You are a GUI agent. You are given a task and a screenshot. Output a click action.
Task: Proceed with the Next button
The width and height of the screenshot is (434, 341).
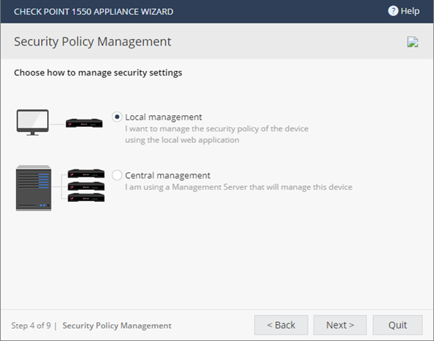(x=340, y=325)
